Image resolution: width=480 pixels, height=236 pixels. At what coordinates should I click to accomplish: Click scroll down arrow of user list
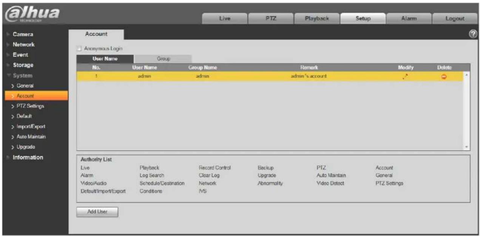(x=467, y=147)
